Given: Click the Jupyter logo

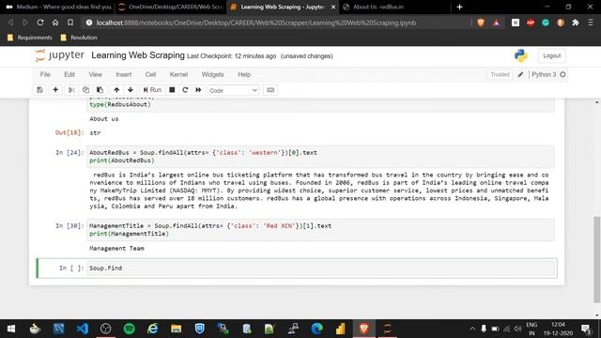Looking at the screenshot, I should tap(59, 55).
